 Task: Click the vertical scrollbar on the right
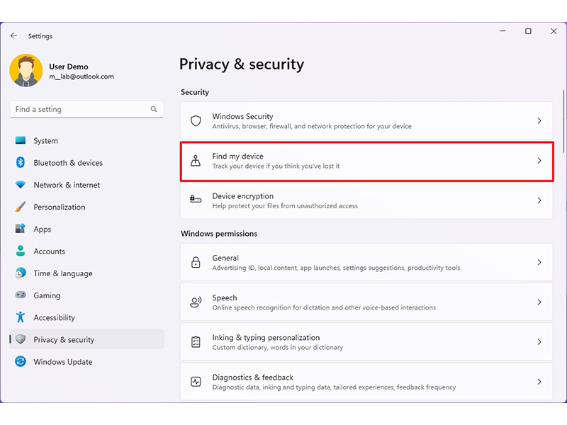[563, 121]
